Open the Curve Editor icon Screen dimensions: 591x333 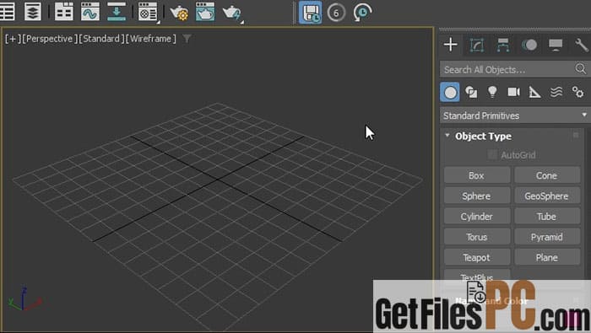(90, 12)
